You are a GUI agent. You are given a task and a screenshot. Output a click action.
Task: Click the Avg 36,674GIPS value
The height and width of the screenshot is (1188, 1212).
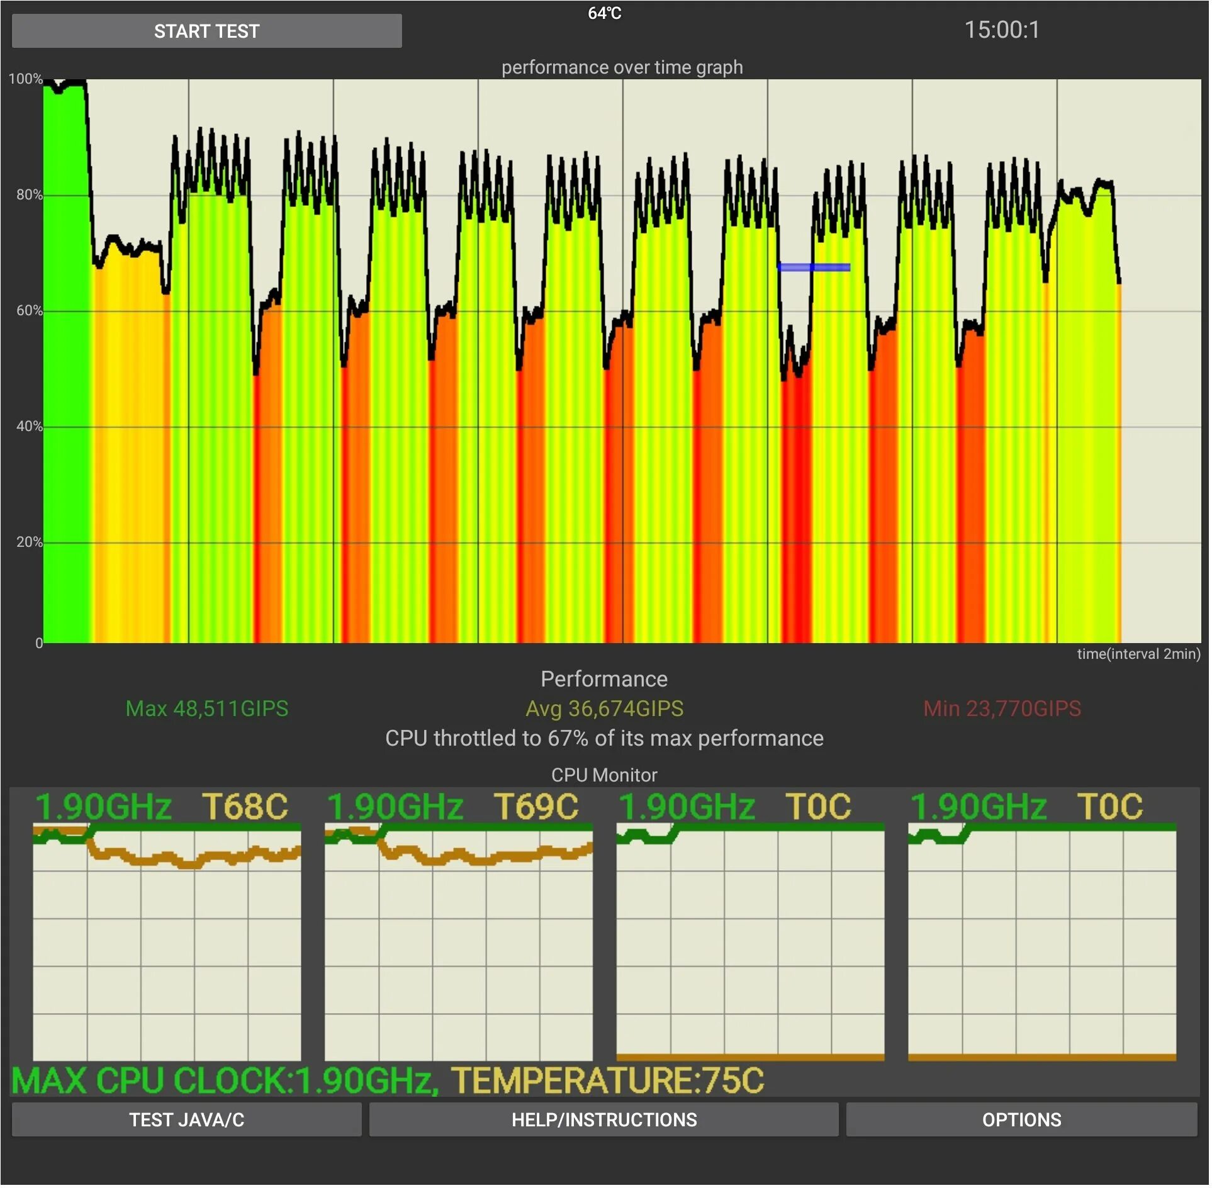click(605, 710)
